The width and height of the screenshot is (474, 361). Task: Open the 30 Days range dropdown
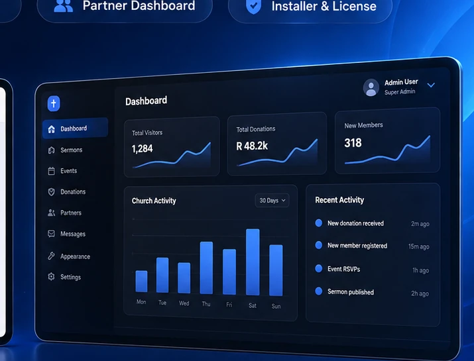[x=272, y=200]
